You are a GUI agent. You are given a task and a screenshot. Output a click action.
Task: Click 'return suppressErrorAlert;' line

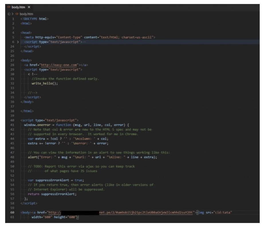click(x=52, y=194)
